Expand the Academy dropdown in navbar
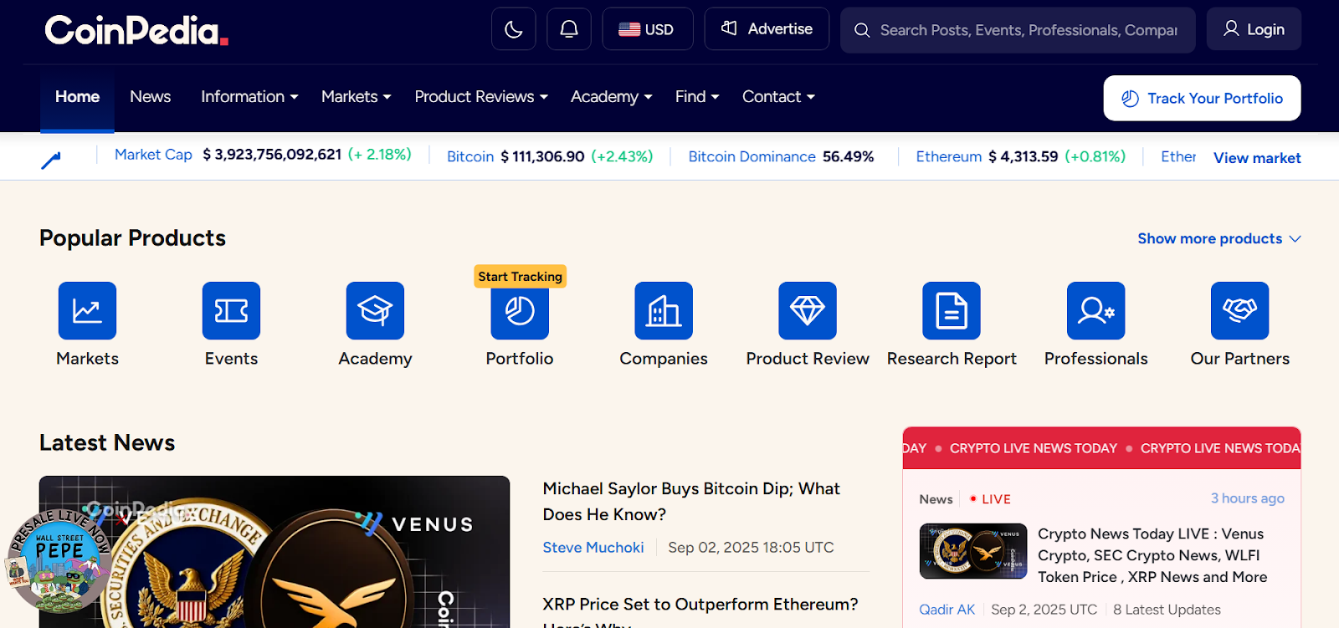Screen dimensions: 1339x628 pyautogui.click(x=611, y=97)
